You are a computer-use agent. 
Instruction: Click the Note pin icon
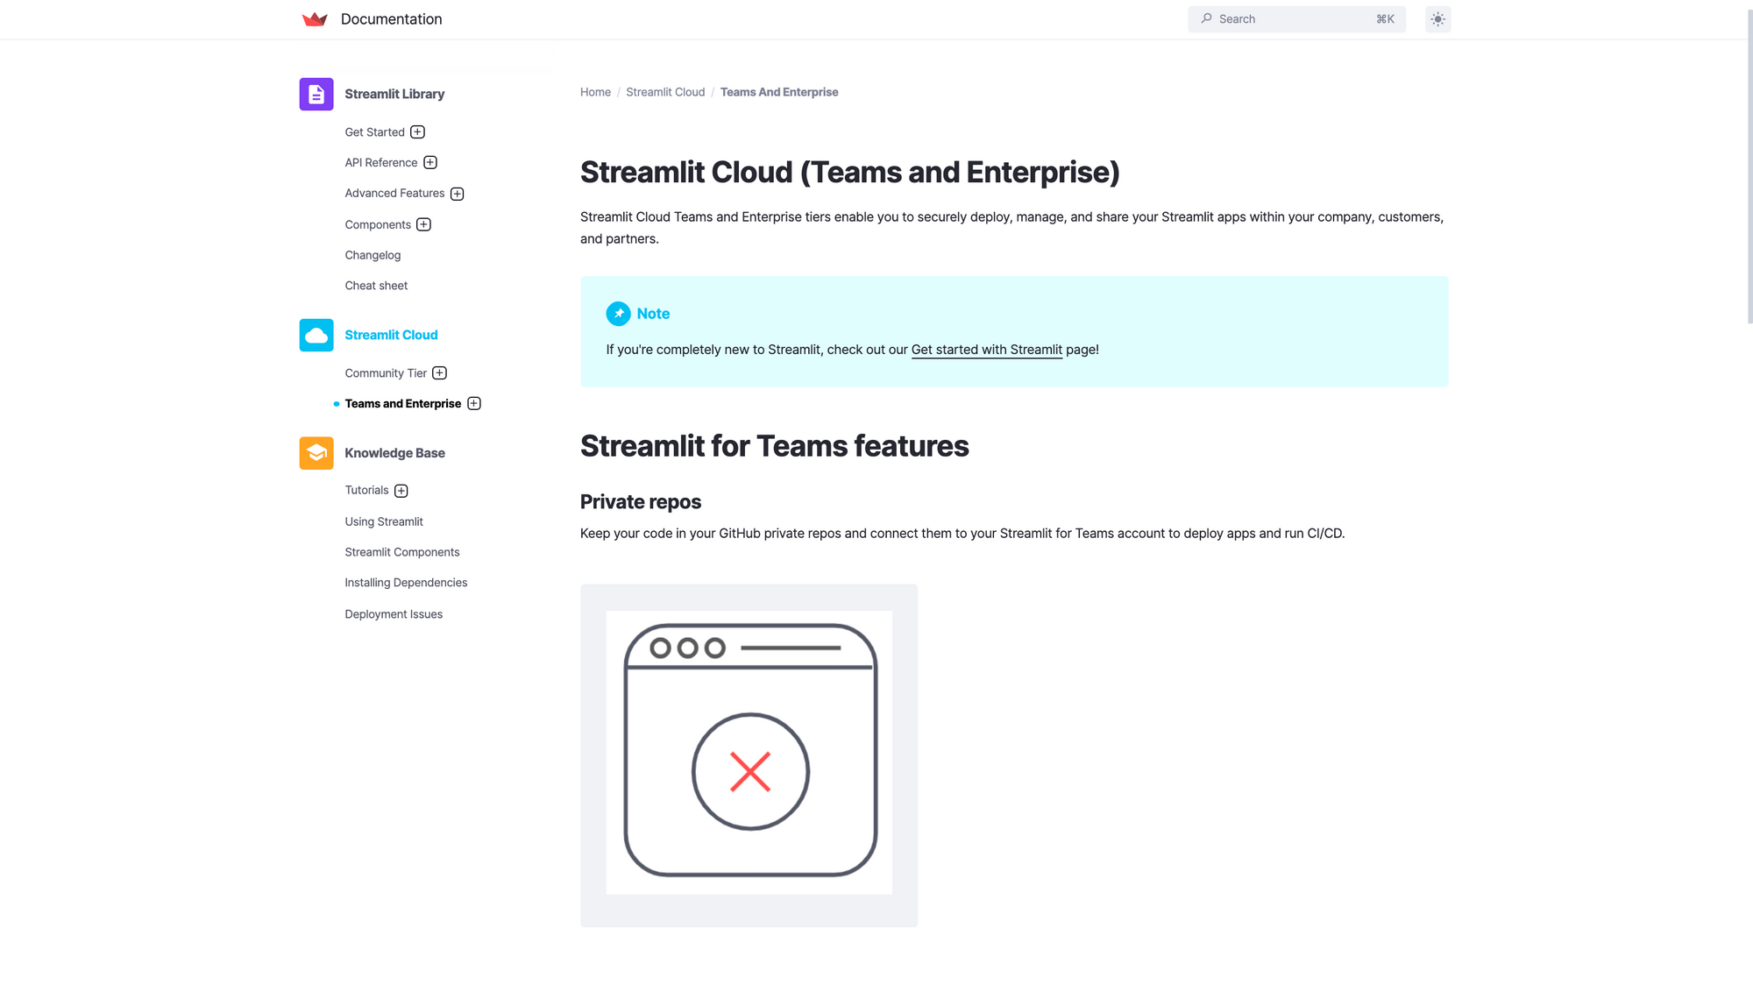(618, 314)
